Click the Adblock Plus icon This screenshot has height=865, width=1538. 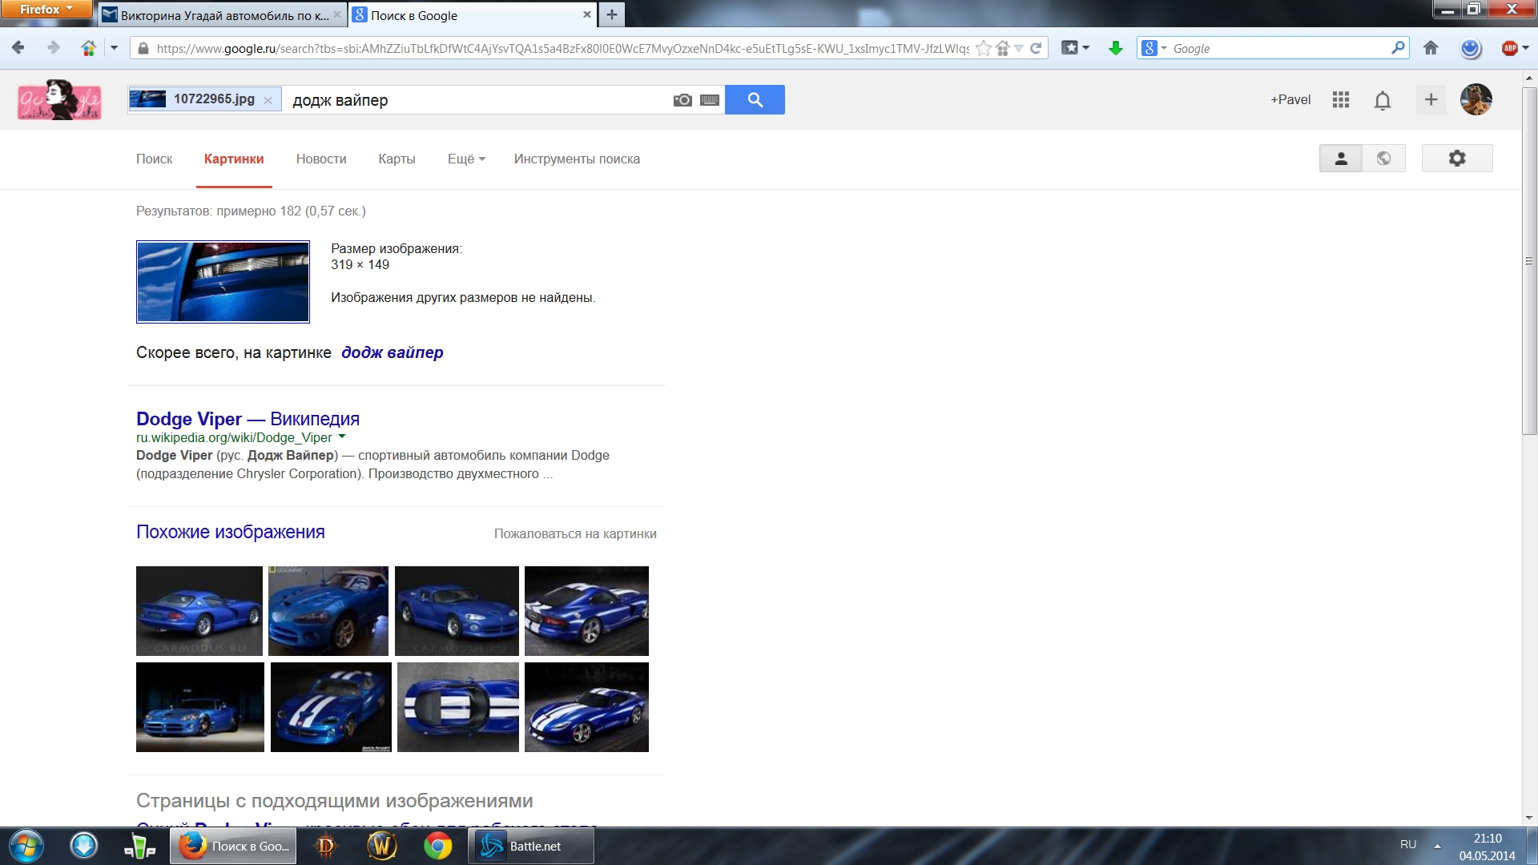(x=1509, y=48)
